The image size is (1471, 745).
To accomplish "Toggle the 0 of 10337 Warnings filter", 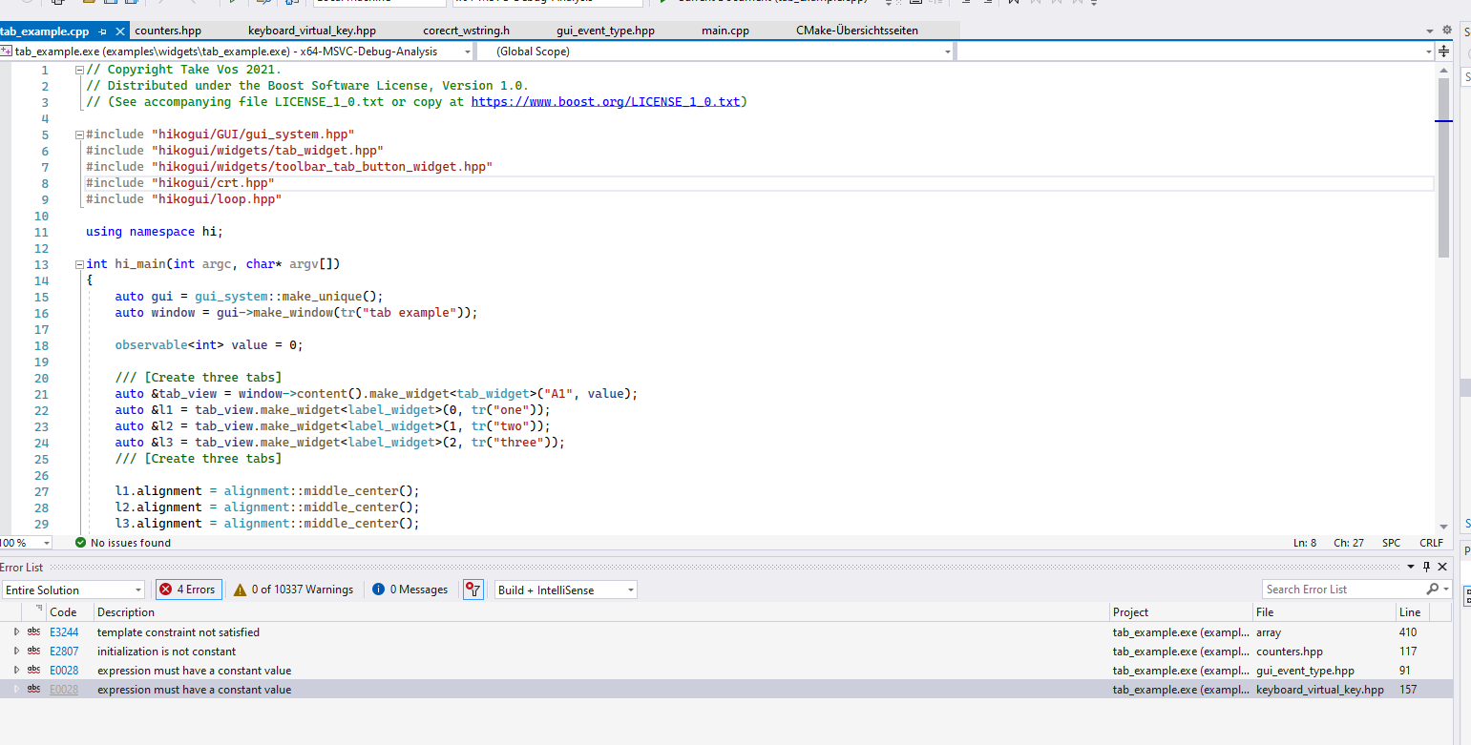I will (x=294, y=590).
